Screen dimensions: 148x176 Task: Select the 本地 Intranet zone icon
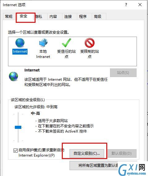pyautogui.click(x=43, y=43)
